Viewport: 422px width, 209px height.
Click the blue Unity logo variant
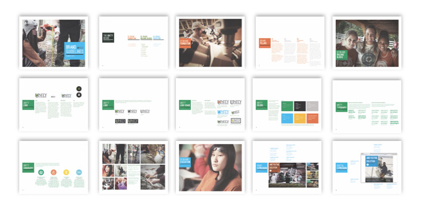(x=223, y=112)
